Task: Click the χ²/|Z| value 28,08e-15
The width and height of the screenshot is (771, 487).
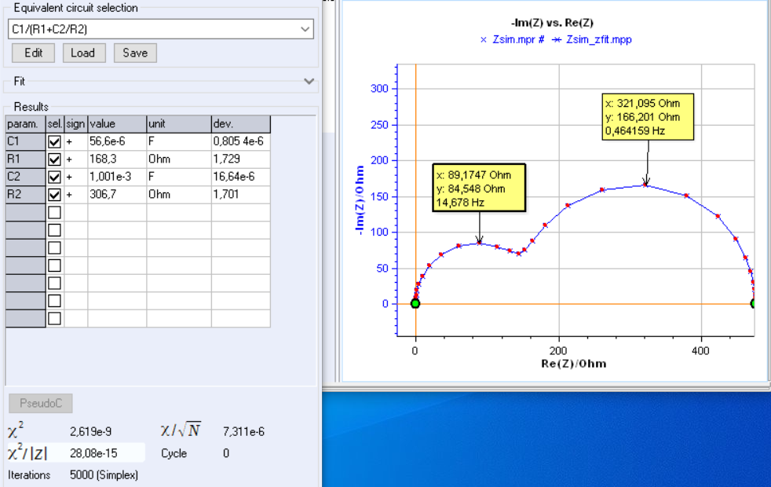Action: [93, 453]
